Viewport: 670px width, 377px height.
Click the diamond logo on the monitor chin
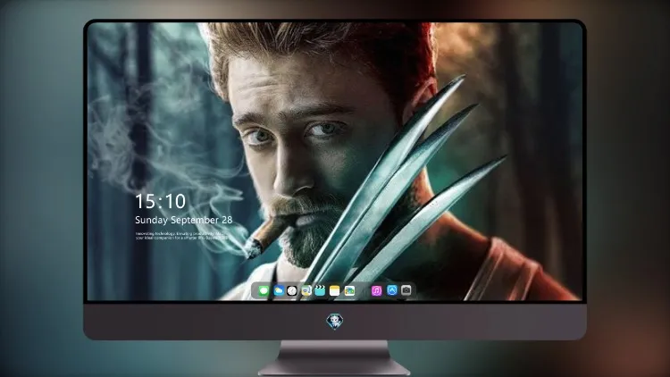tap(335, 322)
